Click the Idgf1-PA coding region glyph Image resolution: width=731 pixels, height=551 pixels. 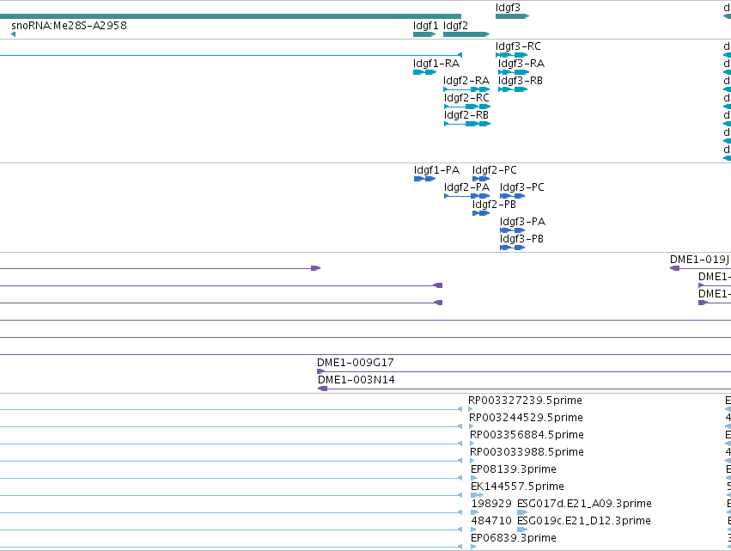click(x=424, y=179)
